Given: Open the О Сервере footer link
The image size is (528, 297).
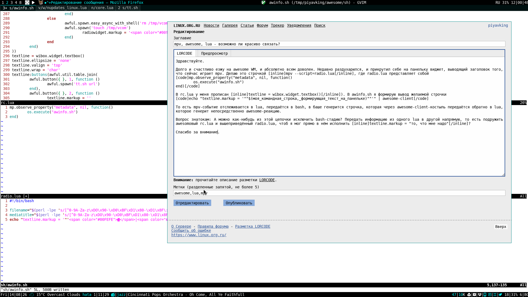Looking at the screenshot, I should pos(181,226).
